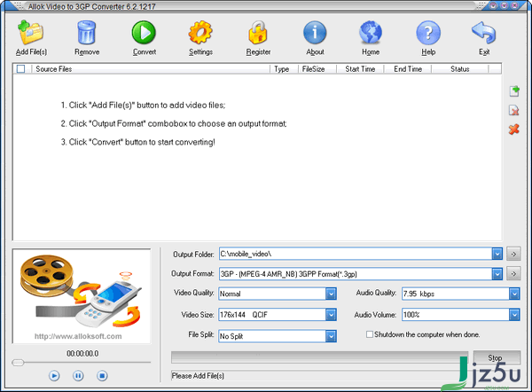Click the Stop button
Image resolution: width=532 pixels, height=392 pixels.
pyautogui.click(x=497, y=357)
